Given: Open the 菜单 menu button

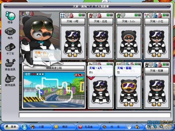Looking at the screenshot, I should [11, 127].
